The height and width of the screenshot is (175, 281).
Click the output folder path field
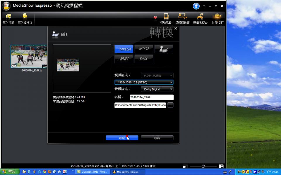[140, 105]
